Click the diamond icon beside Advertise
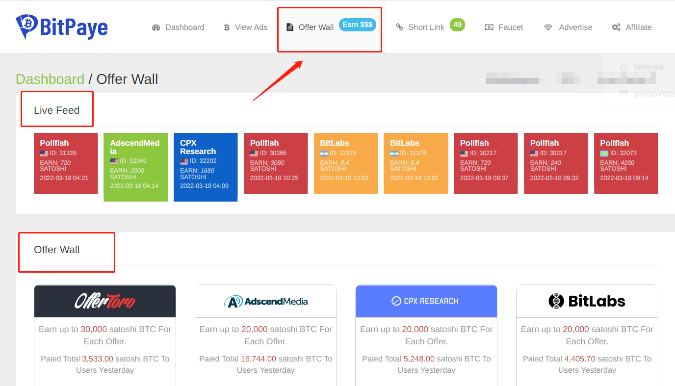675x386 pixels. pos(548,27)
